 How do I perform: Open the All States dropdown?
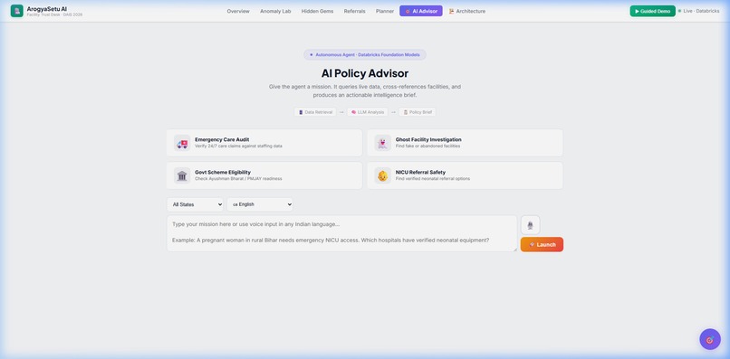(x=195, y=204)
